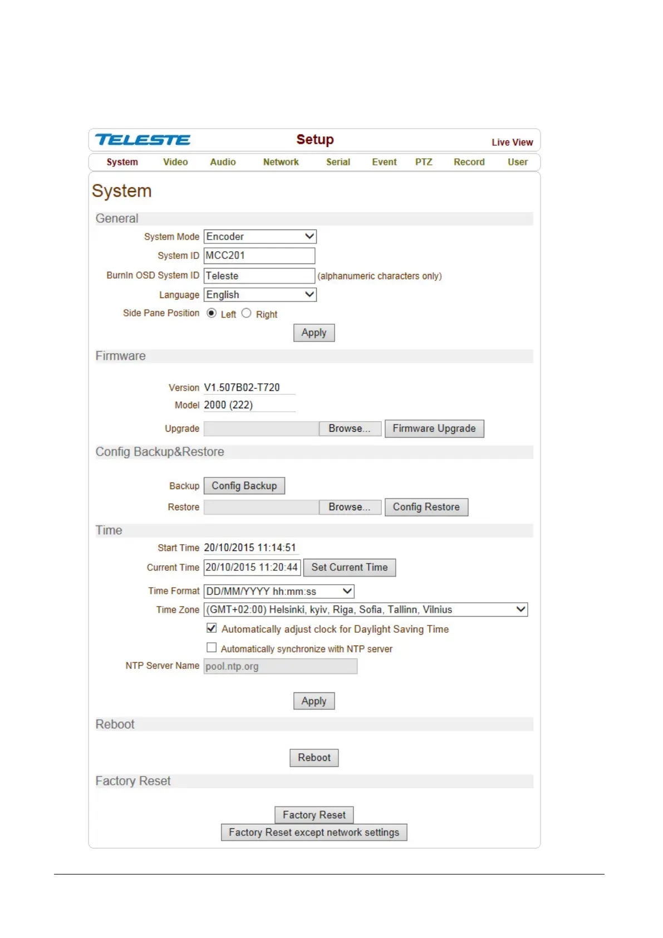
Task: Click the Firmware Upgrade button
Action: [434, 429]
